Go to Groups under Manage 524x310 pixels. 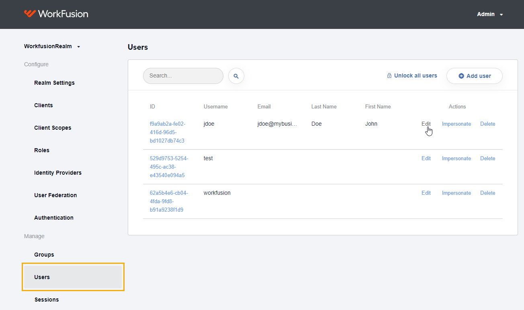[x=44, y=255]
